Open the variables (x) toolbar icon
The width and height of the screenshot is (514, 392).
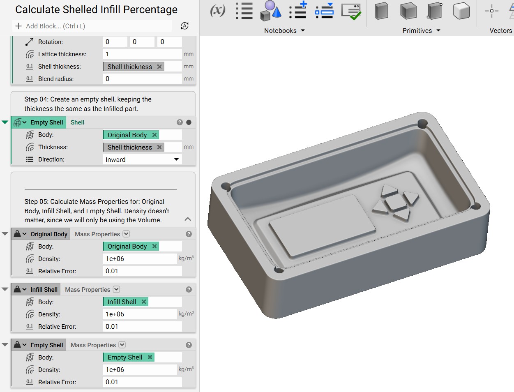click(x=218, y=11)
